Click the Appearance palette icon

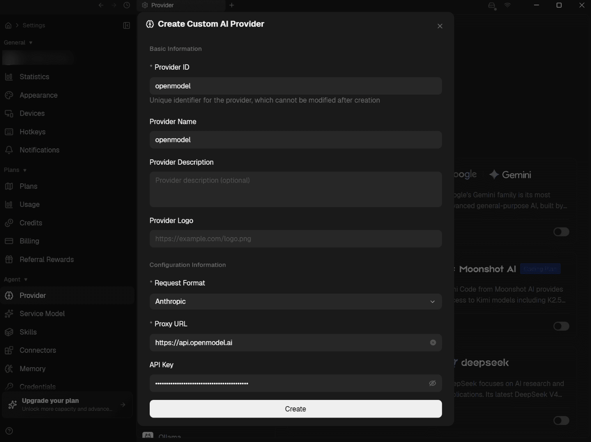9,95
